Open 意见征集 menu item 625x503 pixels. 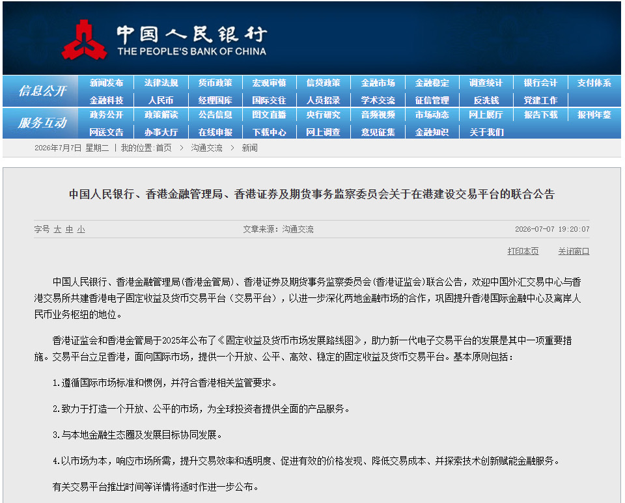click(x=378, y=132)
